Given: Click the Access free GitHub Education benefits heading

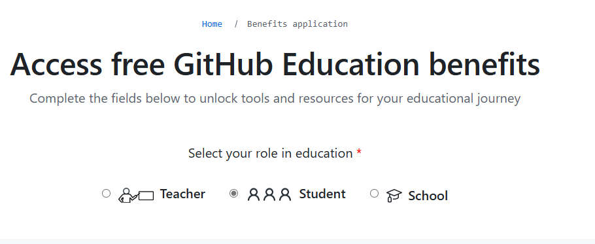Looking at the screenshot, I should tap(275, 64).
